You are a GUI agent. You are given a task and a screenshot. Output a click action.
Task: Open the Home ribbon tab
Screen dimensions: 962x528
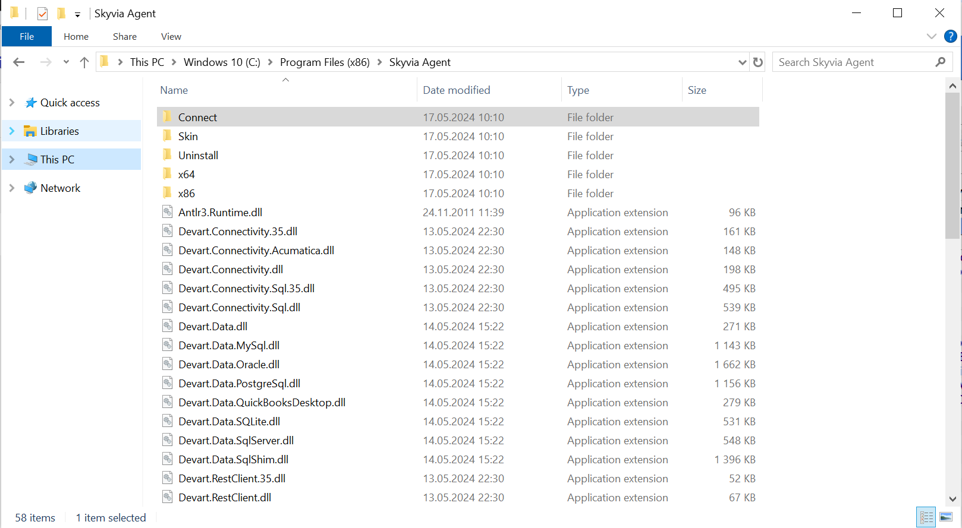76,36
